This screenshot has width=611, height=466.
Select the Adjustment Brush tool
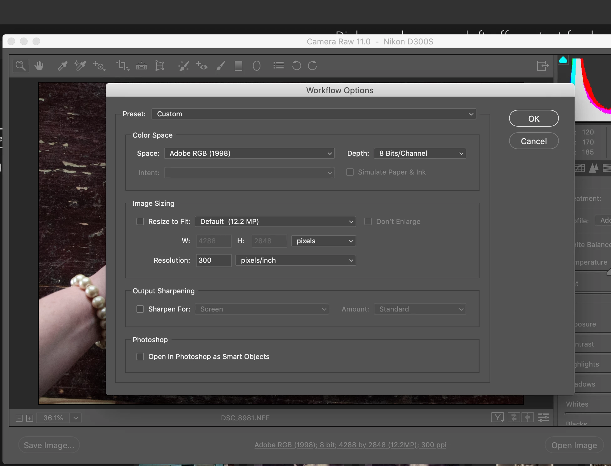(x=220, y=66)
